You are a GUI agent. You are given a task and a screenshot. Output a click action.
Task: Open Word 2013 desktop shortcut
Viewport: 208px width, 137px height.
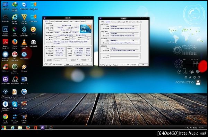coord(24,80)
